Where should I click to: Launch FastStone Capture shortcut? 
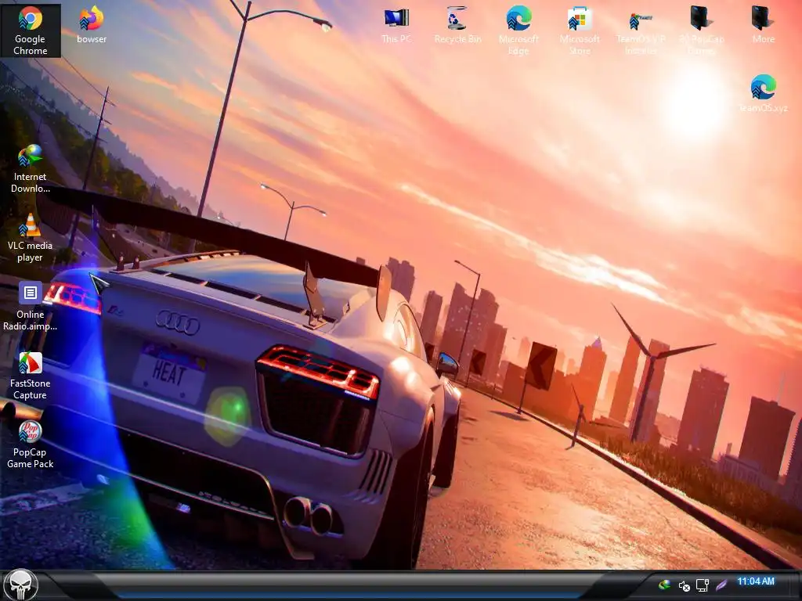(x=31, y=375)
